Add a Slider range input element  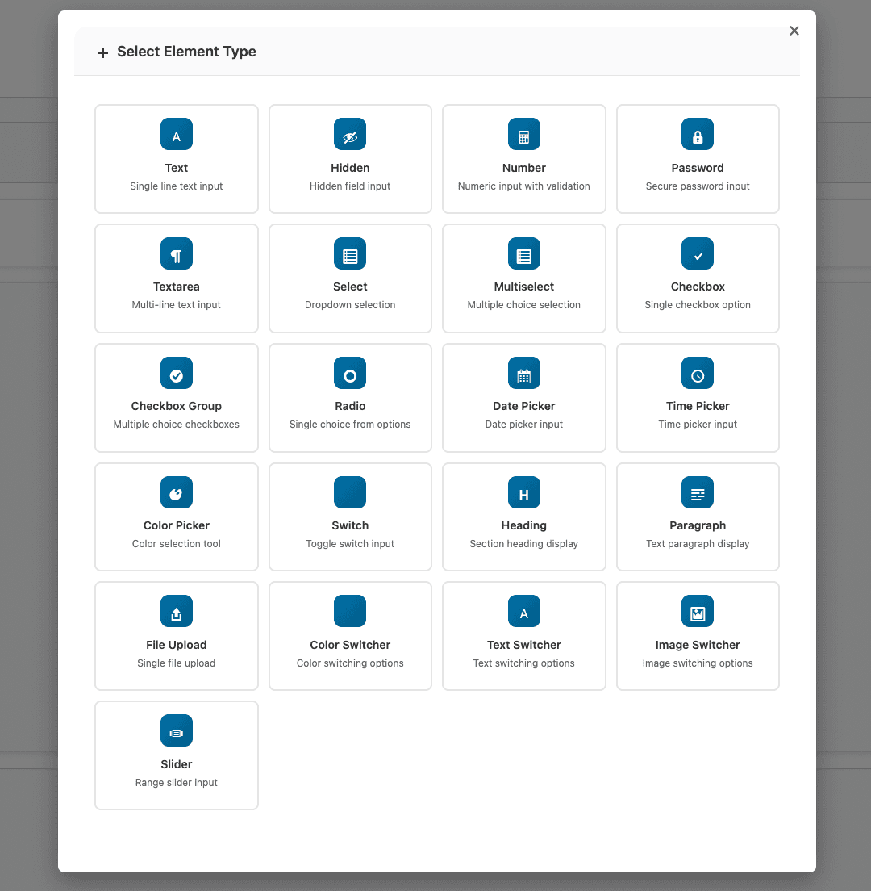[x=177, y=755]
